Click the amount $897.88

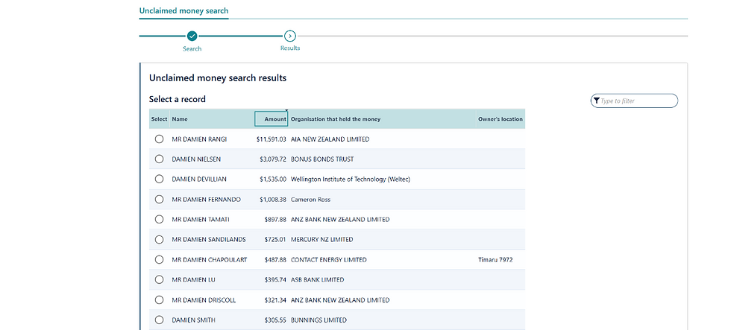pyautogui.click(x=275, y=220)
